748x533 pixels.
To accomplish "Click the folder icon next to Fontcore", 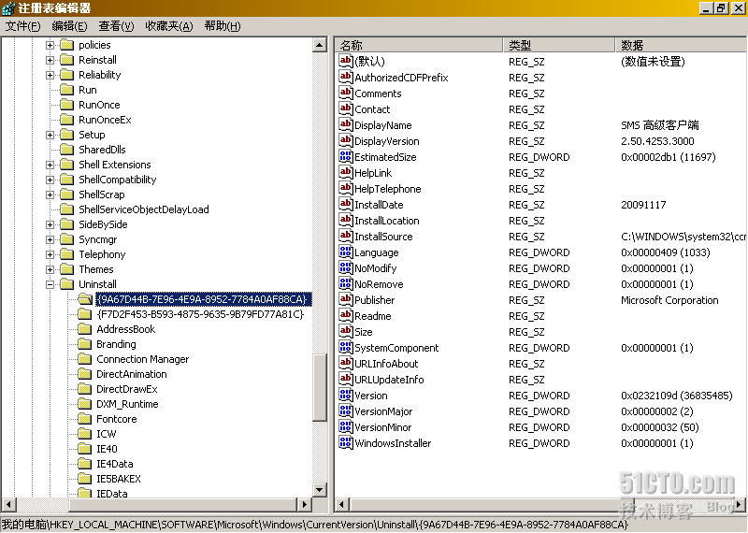I will [x=85, y=419].
